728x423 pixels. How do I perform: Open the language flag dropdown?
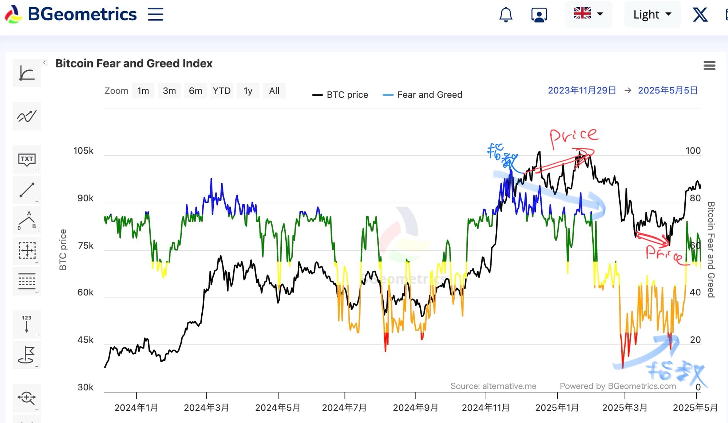(588, 14)
